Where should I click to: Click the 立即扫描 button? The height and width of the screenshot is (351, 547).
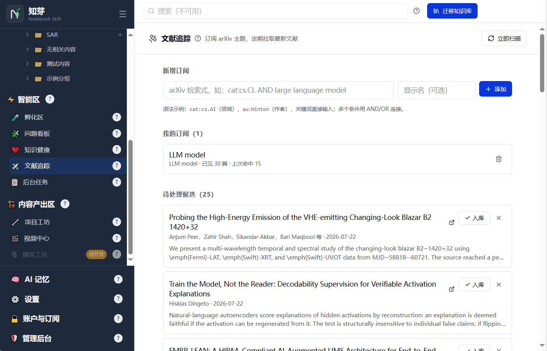coord(504,38)
